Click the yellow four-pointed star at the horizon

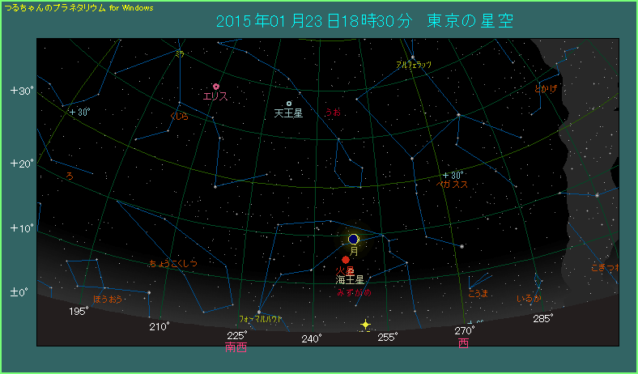(x=365, y=325)
